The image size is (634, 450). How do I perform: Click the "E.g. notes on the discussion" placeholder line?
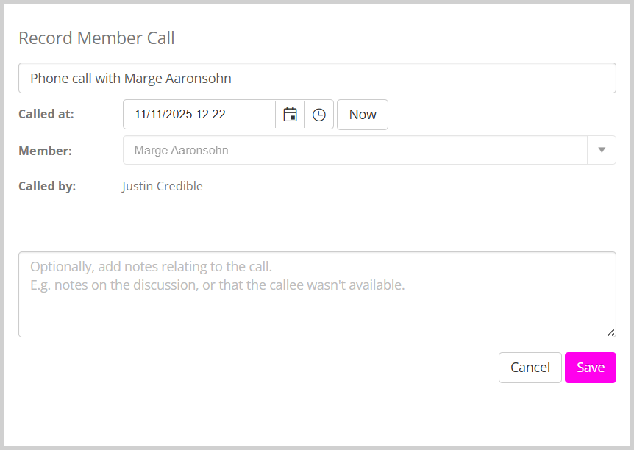click(218, 285)
